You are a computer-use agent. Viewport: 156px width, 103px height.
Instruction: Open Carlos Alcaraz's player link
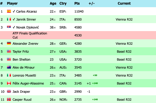tap(27, 11)
